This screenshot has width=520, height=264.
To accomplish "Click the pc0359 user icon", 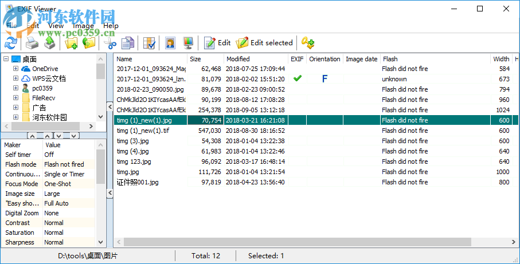I will pos(26,88).
